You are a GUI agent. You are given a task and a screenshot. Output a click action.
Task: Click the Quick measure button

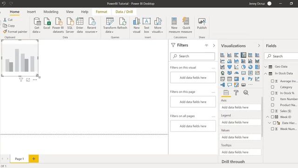coord(186,25)
